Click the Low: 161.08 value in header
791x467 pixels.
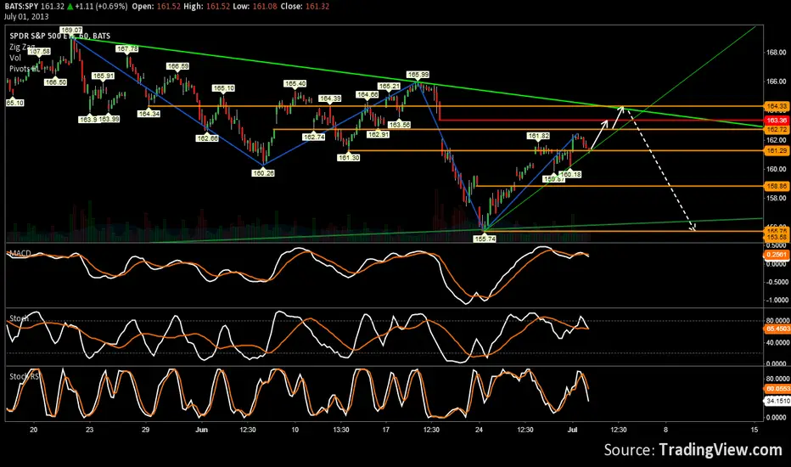[x=255, y=6]
